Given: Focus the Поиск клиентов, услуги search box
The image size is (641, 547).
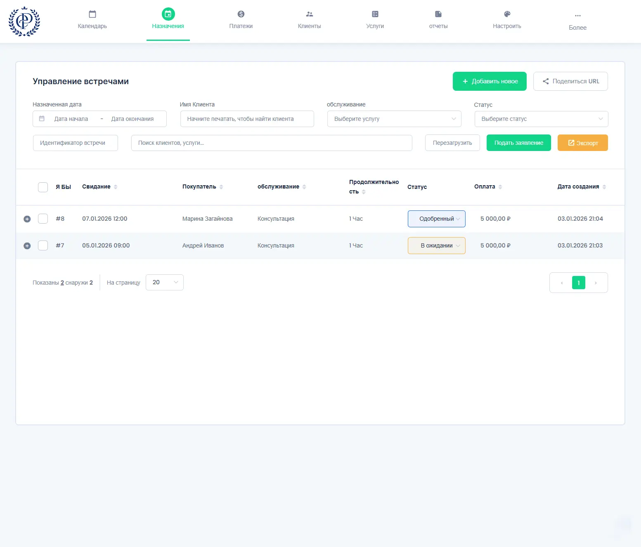Looking at the screenshot, I should [272, 143].
